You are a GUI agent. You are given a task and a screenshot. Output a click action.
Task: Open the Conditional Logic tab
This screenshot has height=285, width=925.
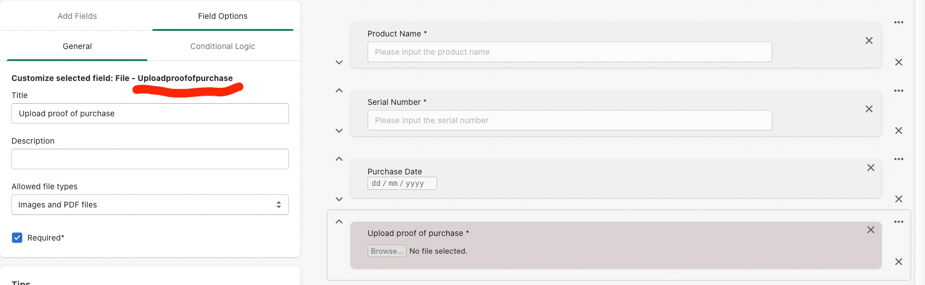[222, 46]
